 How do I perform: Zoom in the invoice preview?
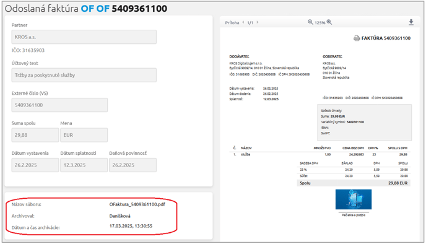click(329, 22)
